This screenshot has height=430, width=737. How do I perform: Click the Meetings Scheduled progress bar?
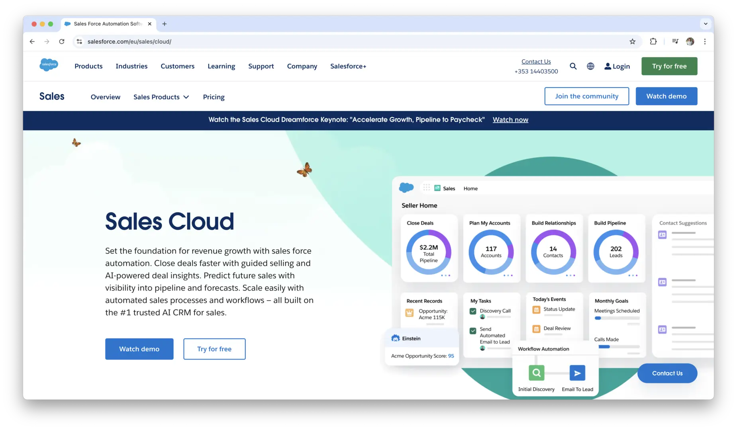617,318
